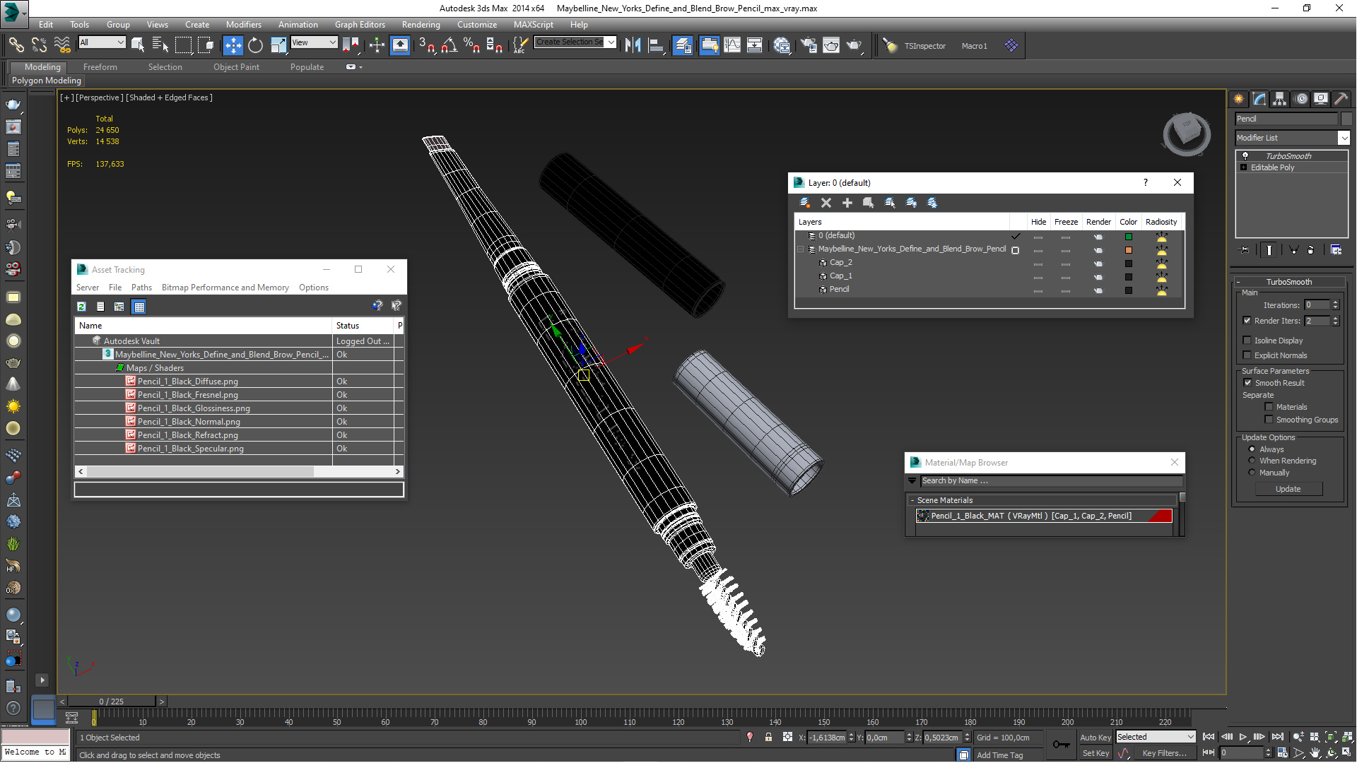Open the Hierarchy command panel tab

(1279, 99)
